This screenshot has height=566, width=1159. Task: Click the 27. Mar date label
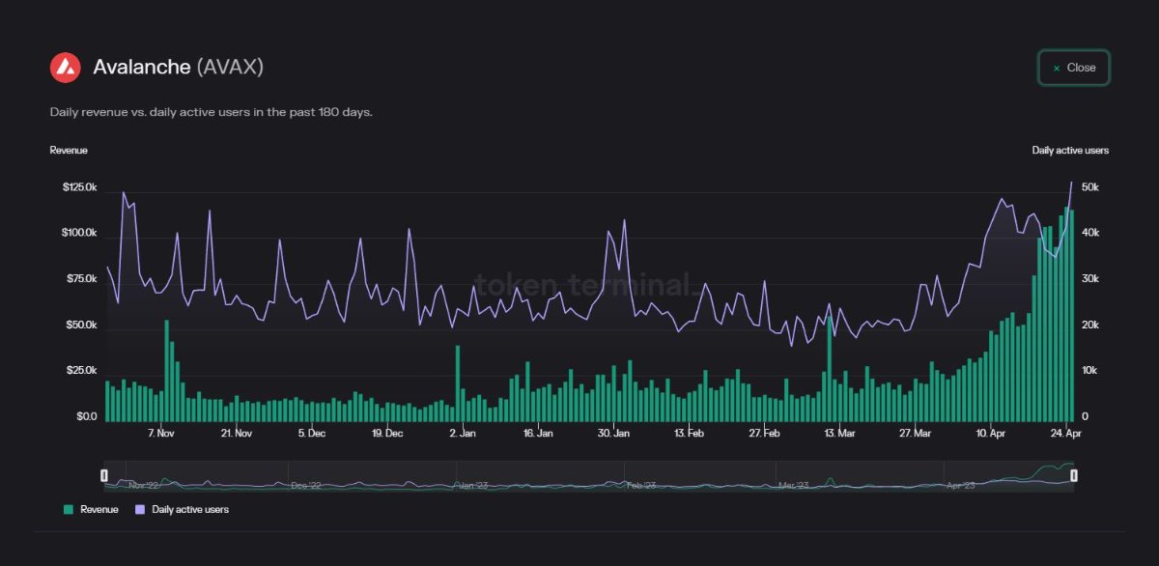[x=915, y=435]
